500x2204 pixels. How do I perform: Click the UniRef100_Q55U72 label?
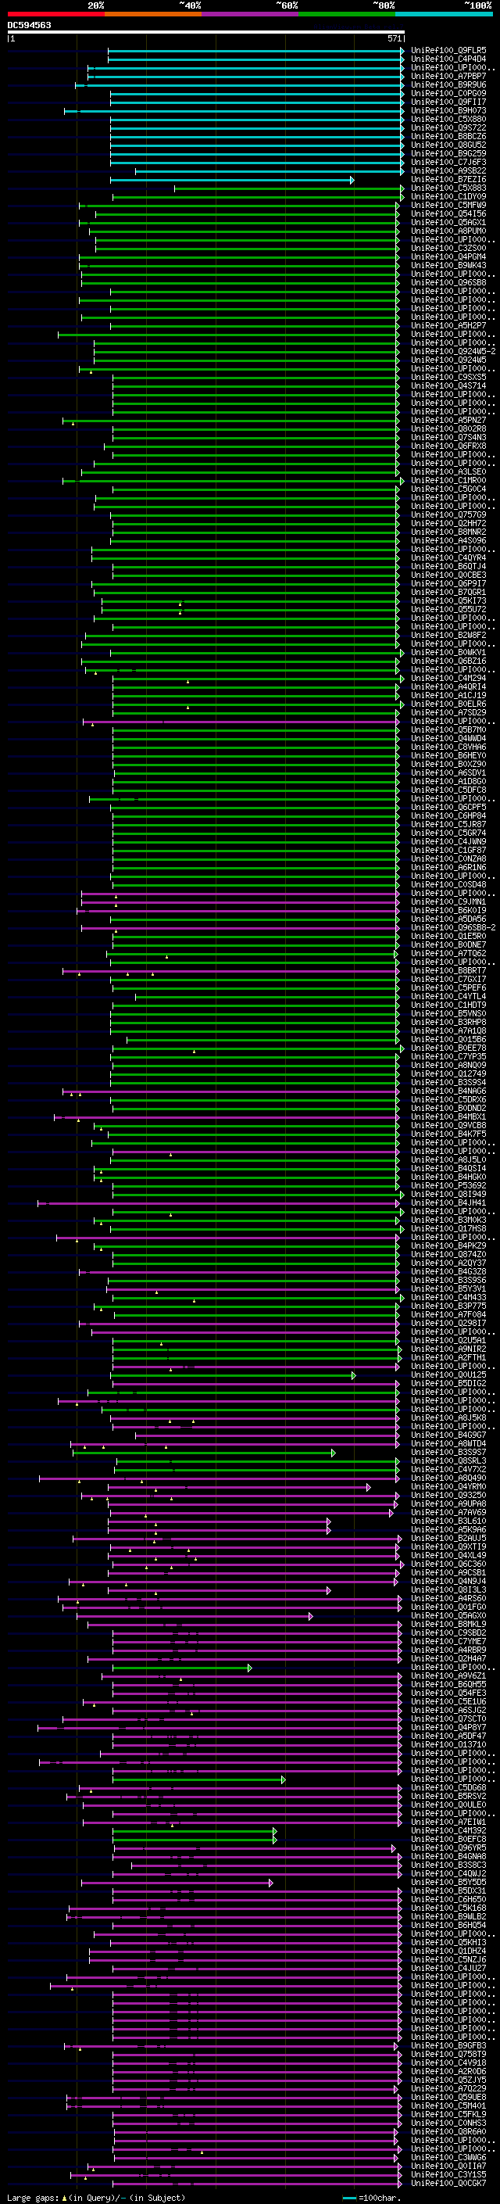pos(448,610)
